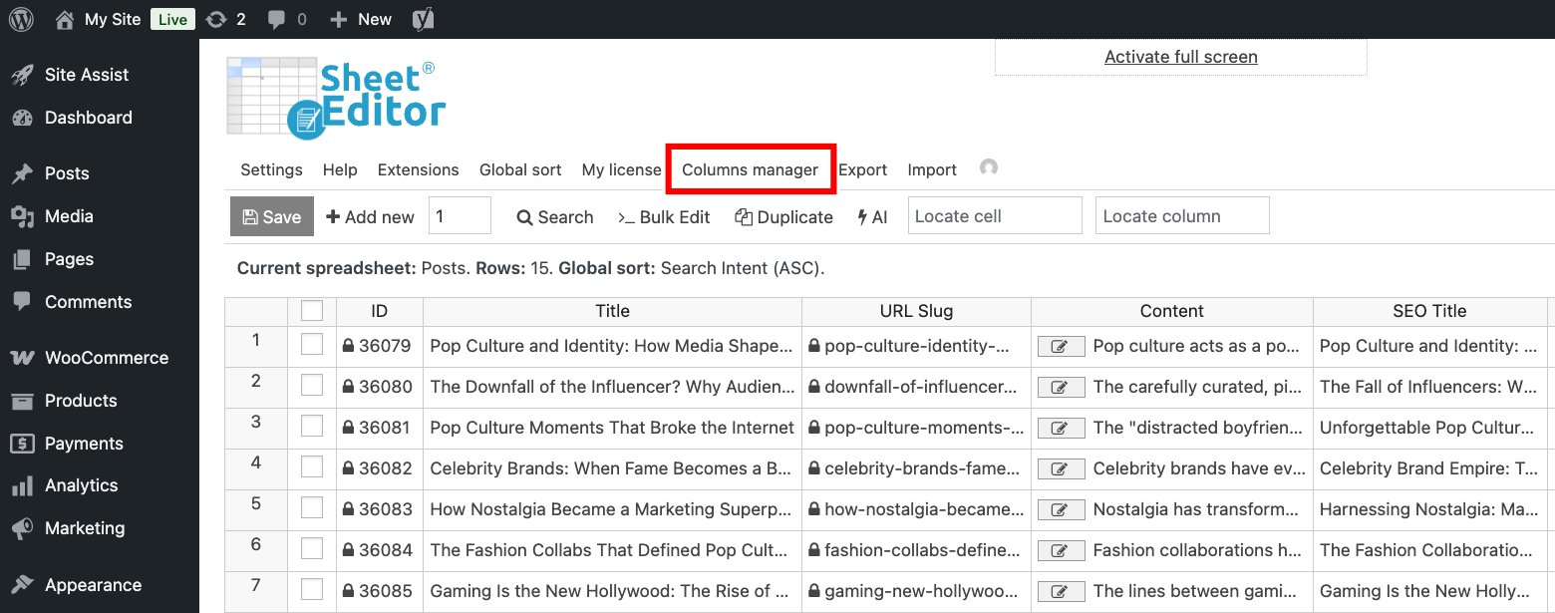Click the Save button
This screenshot has height=613, width=1555.
click(x=271, y=216)
